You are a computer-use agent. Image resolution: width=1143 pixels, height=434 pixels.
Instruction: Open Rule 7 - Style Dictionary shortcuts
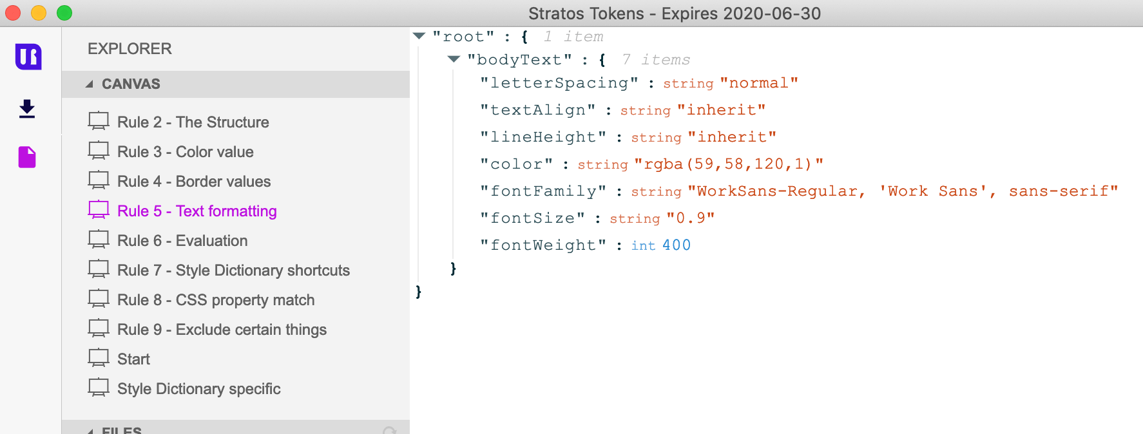tap(233, 270)
